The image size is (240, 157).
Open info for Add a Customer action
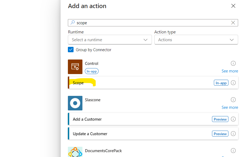point(233,119)
